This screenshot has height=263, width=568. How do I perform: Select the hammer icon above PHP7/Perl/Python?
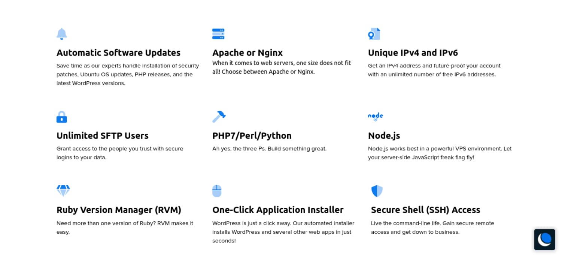click(x=218, y=117)
